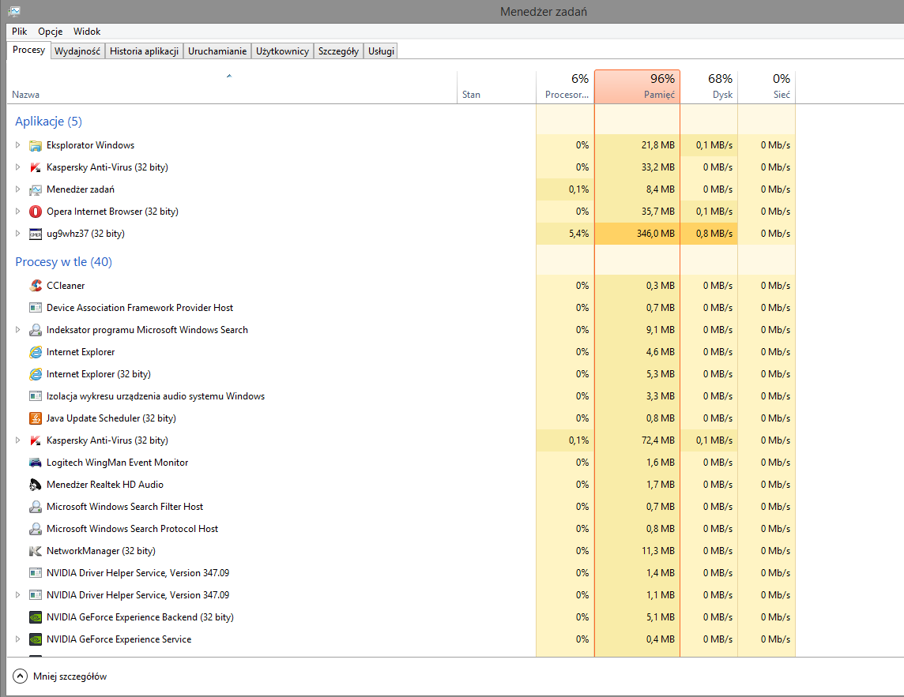Select the Logitech WingMan Event Monitor row
The image size is (904, 697).
pos(401,463)
